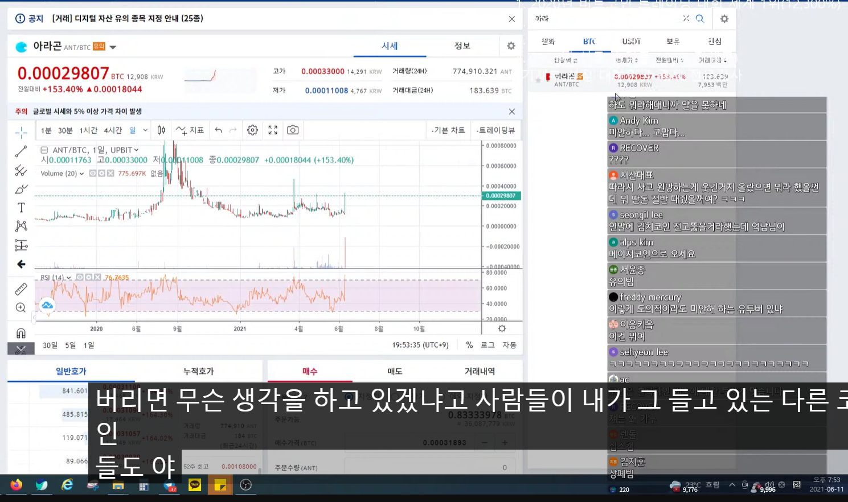Select the USDT market tab
The image size is (848, 502).
point(631,42)
